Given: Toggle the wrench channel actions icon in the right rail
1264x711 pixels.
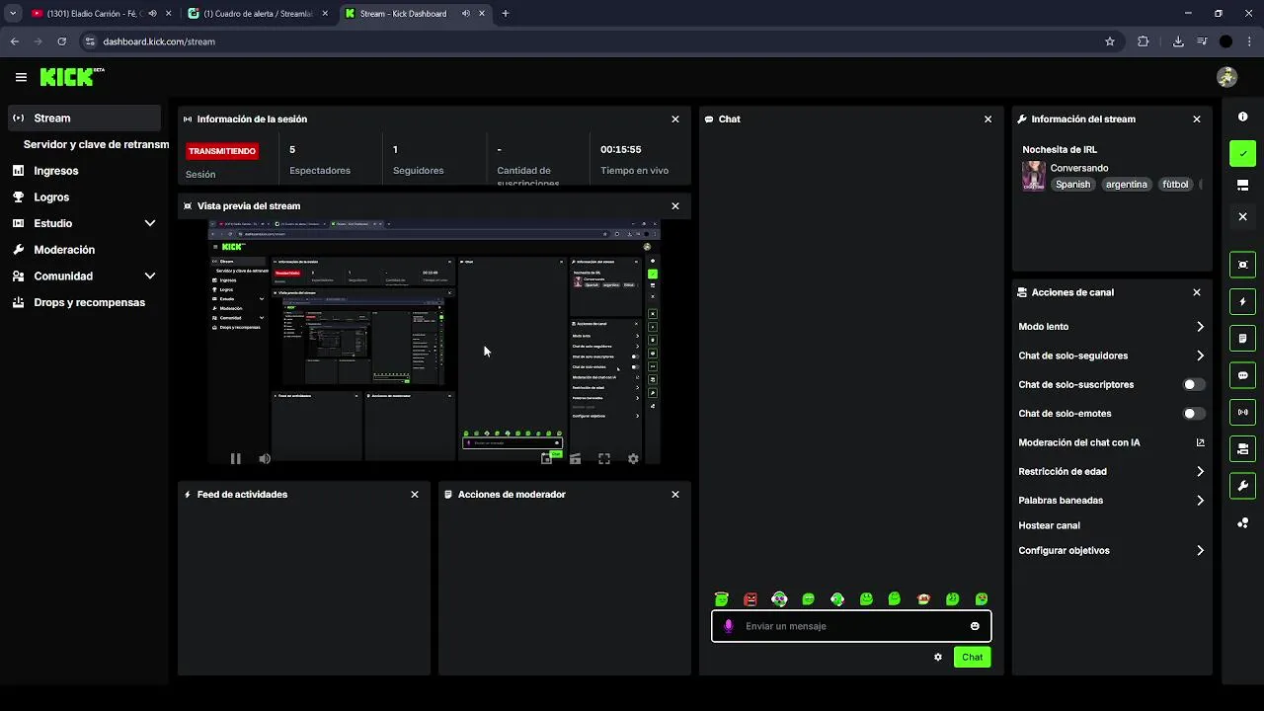Looking at the screenshot, I should click(1242, 486).
